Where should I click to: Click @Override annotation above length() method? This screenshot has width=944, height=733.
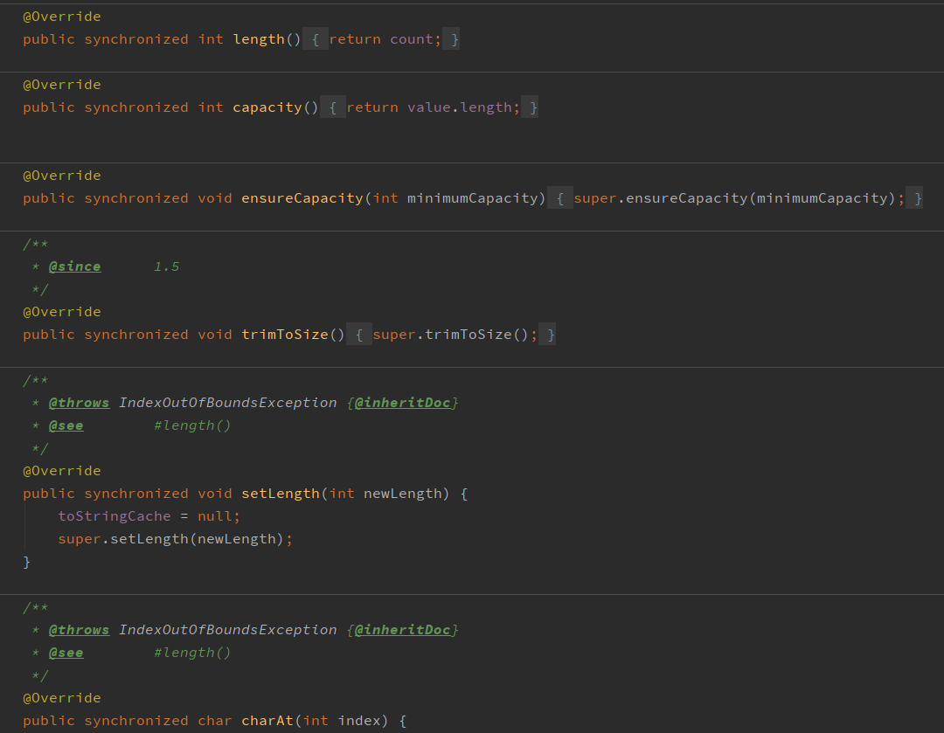[61, 17]
